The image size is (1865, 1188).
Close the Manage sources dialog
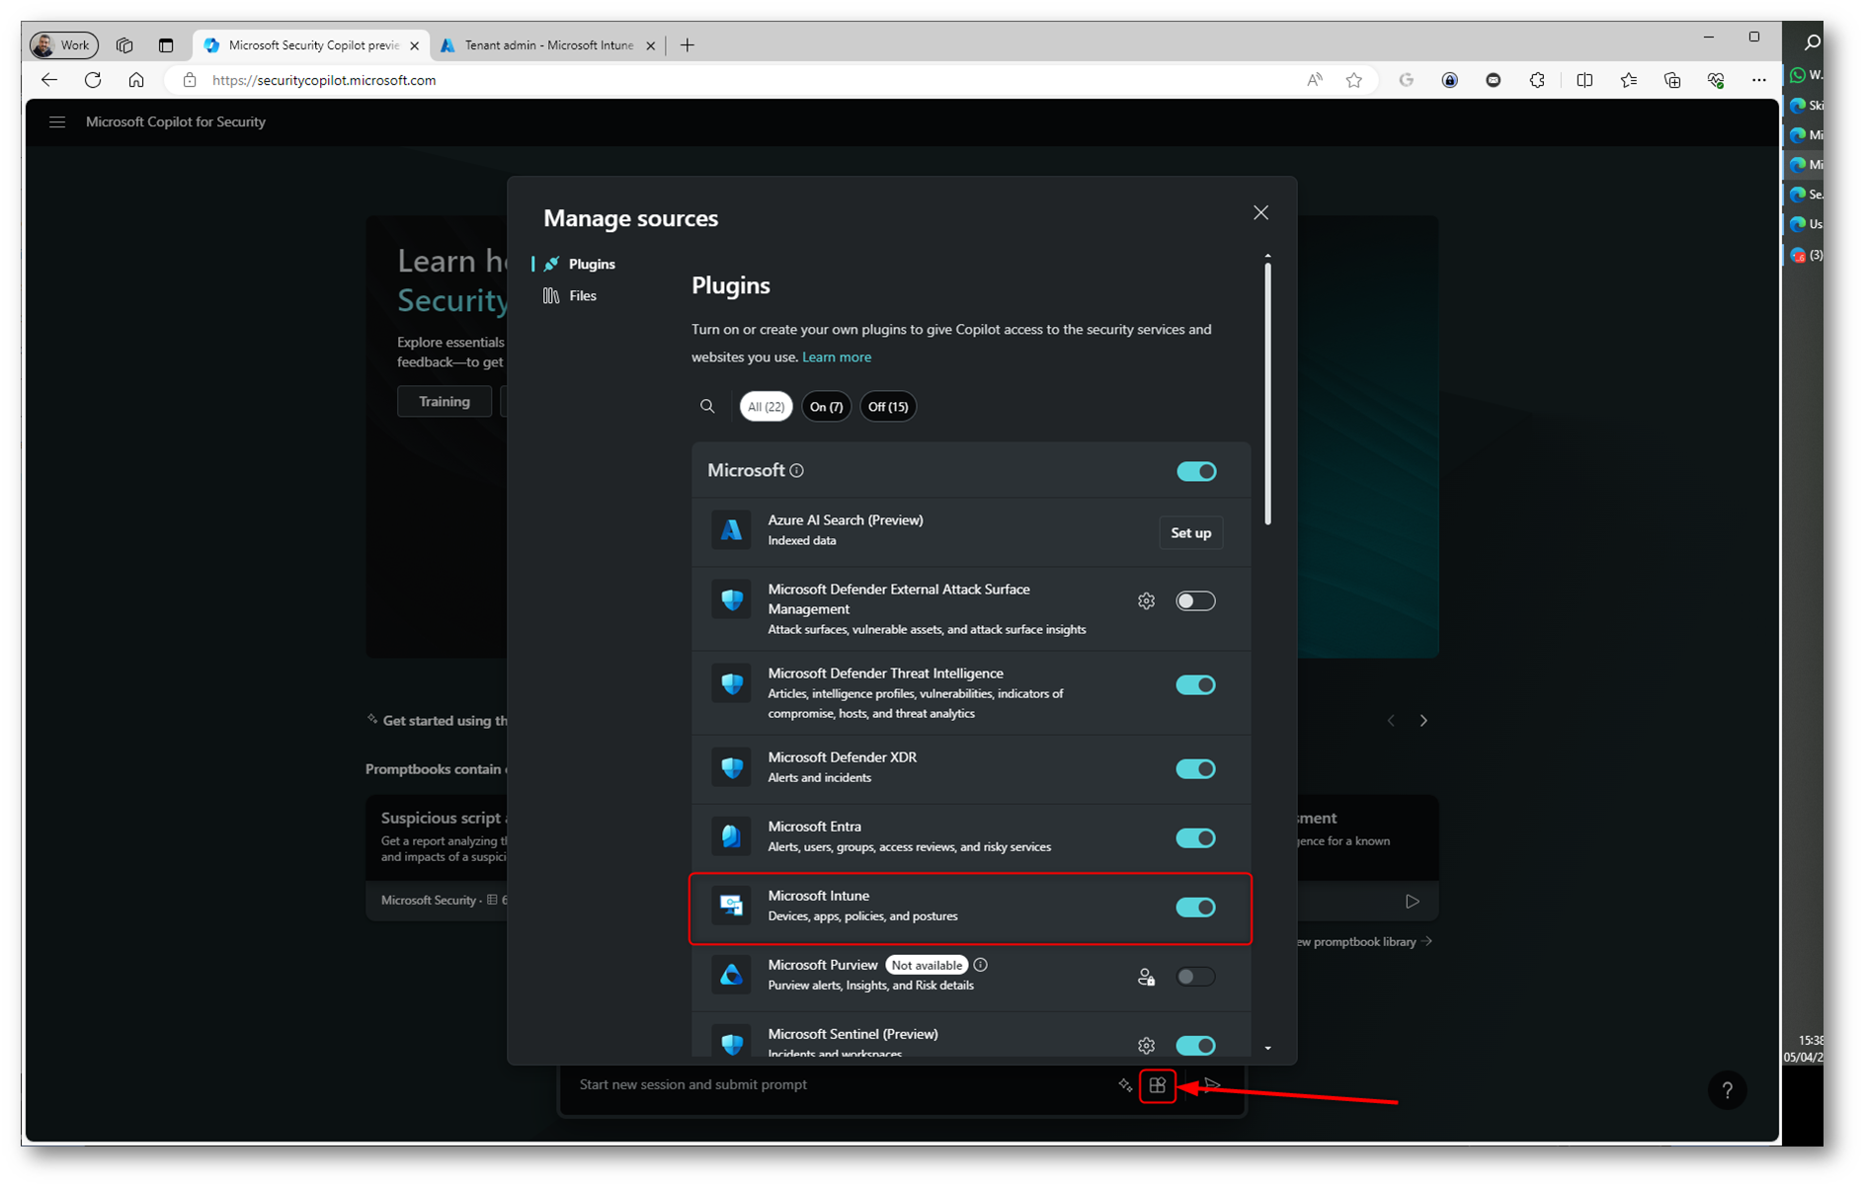tap(1260, 212)
